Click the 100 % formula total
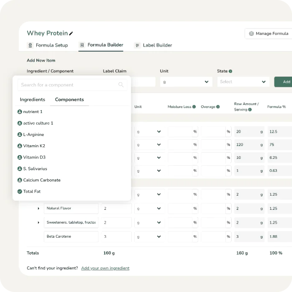This screenshot has height=292, width=292. click(x=276, y=253)
